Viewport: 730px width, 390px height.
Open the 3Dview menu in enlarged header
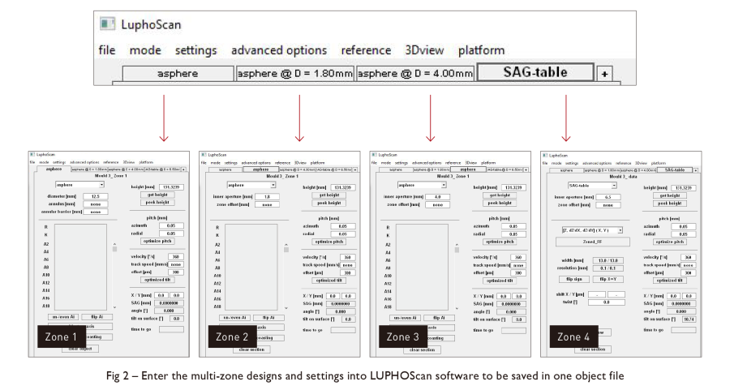tap(424, 50)
